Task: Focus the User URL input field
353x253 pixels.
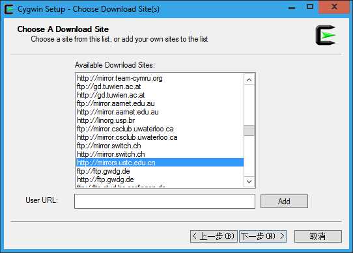Action: (165, 201)
